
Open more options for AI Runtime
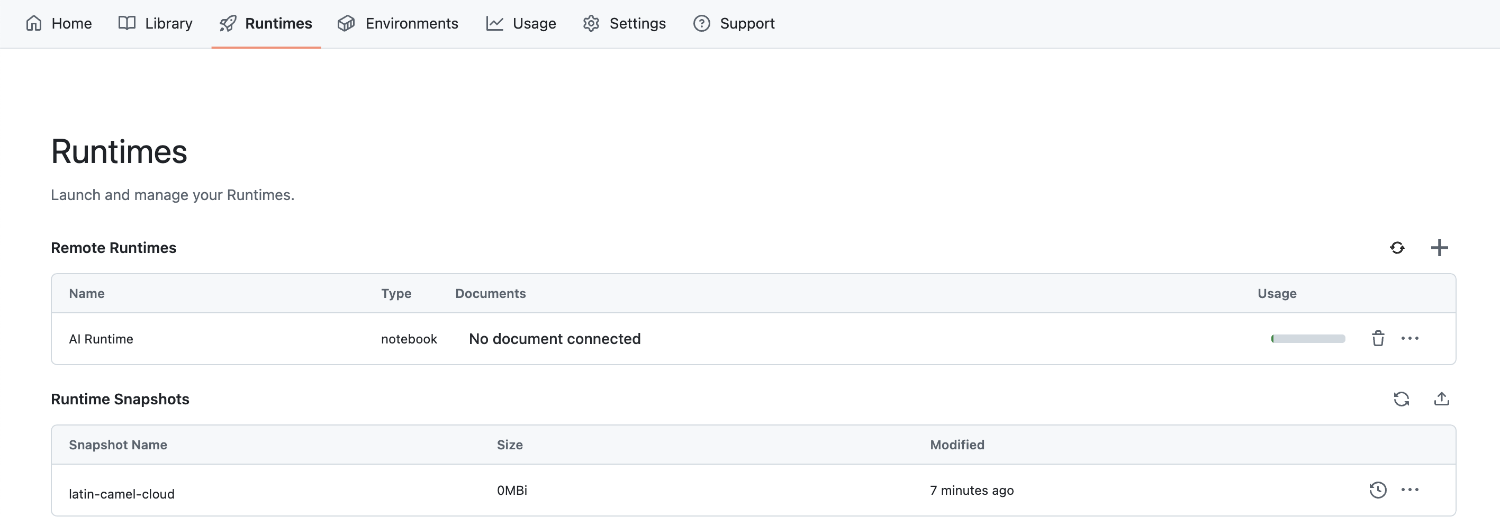(1409, 338)
